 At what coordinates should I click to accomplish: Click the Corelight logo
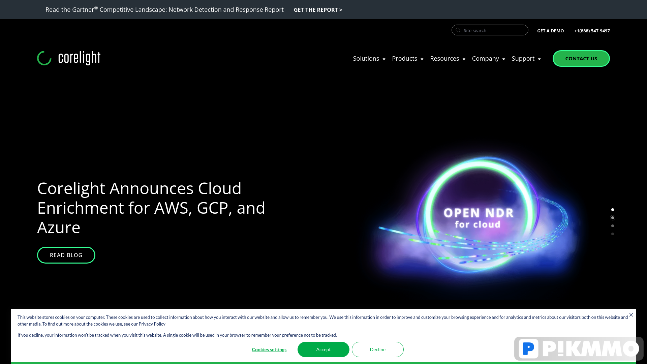pyautogui.click(x=69, y=58)
